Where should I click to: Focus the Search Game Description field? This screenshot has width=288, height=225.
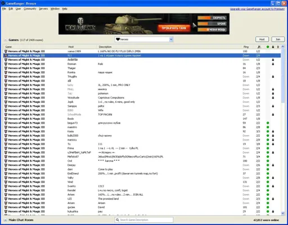click(x=144, y=220)
